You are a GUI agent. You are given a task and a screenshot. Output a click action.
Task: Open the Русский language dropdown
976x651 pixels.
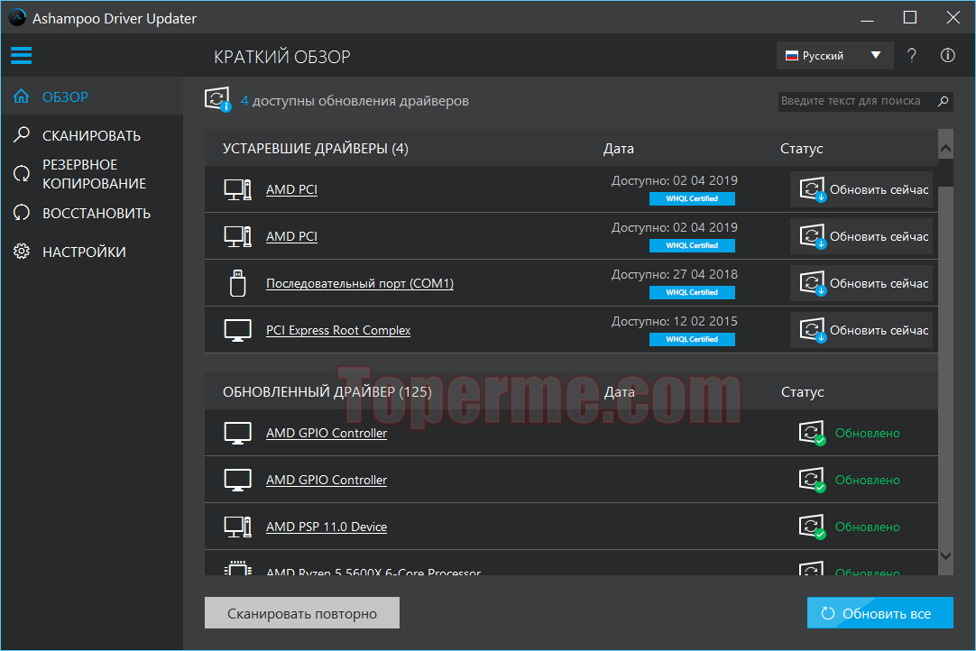[834, 55]
